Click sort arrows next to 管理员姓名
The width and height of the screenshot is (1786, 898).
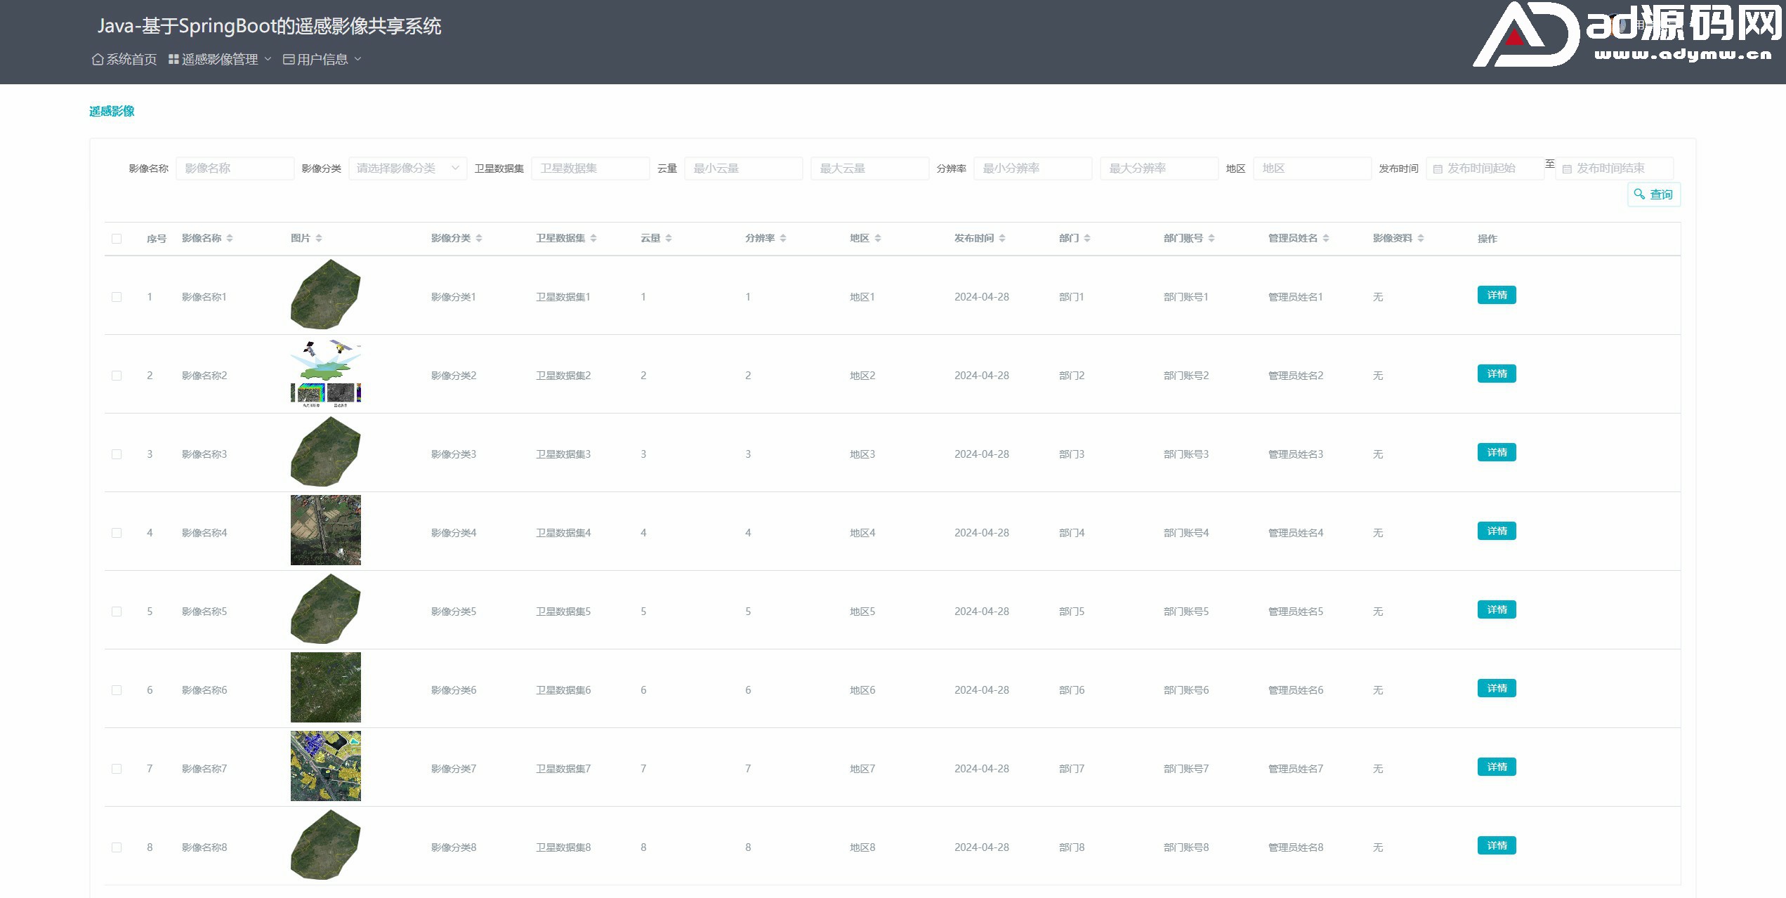point(1326,239)
